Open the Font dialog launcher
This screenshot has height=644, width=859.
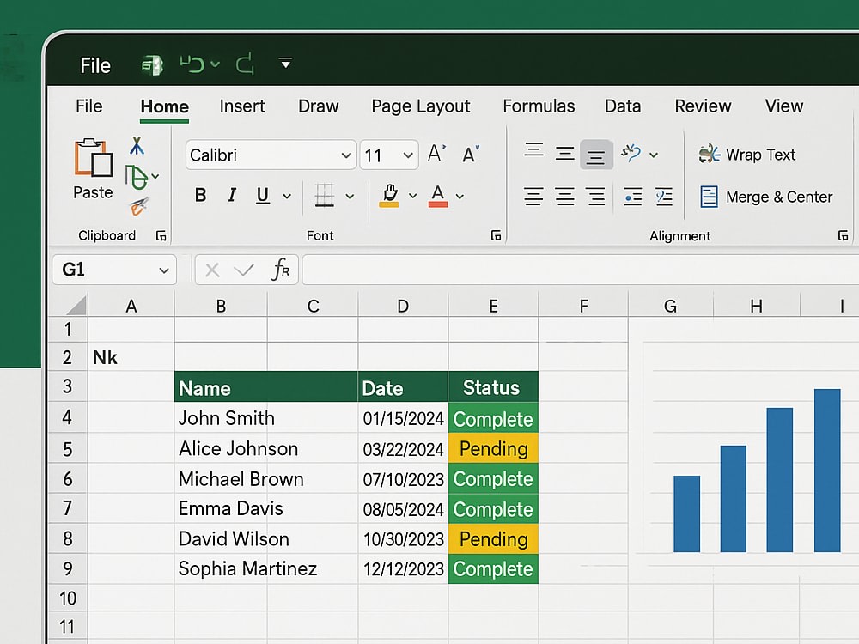(x=496, y=235)
